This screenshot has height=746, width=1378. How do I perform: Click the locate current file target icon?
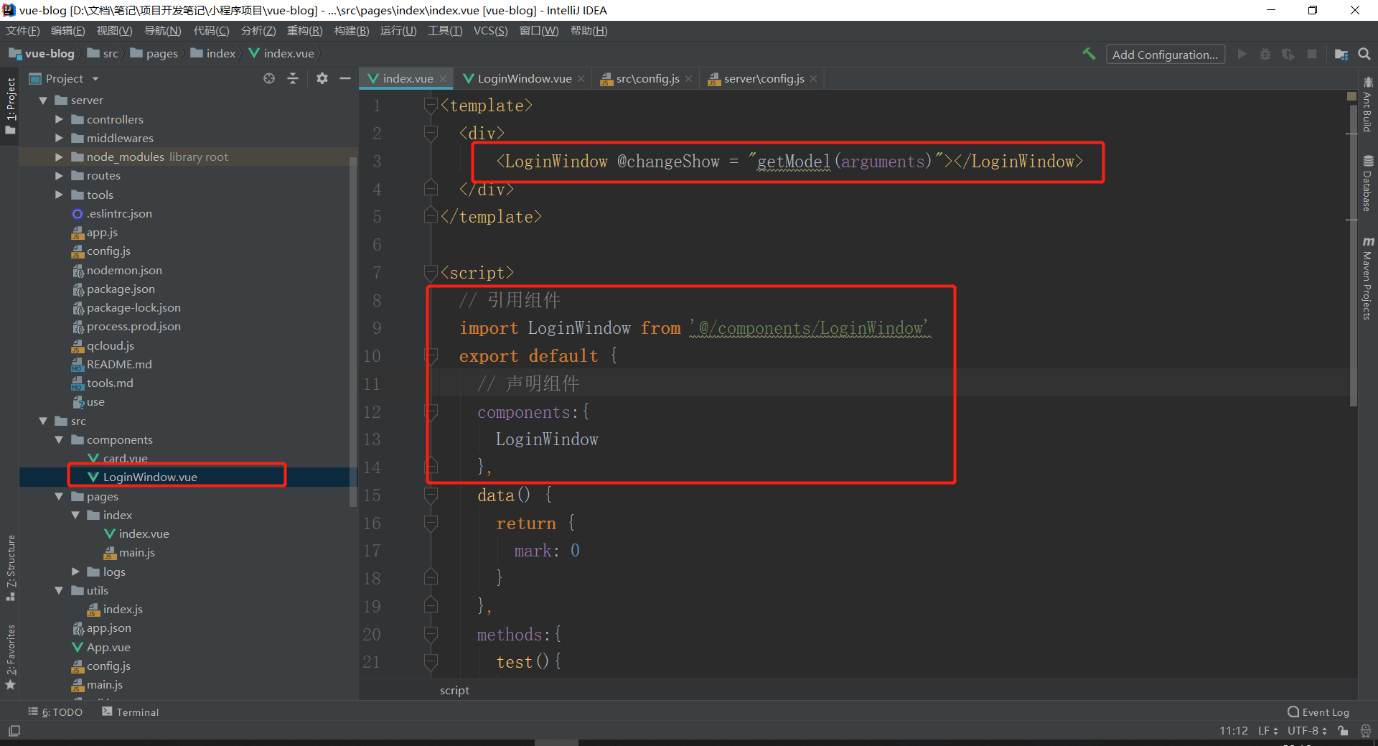tap(269, 78)
